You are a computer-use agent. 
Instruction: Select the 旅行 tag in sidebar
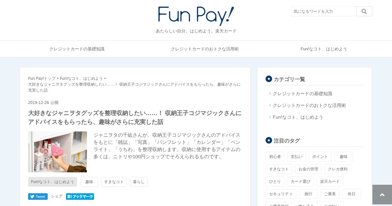click(x=308, y=194)
